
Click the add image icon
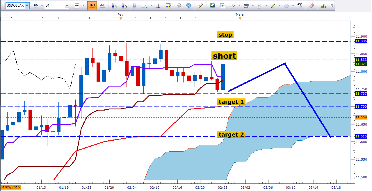click(212, 5)
